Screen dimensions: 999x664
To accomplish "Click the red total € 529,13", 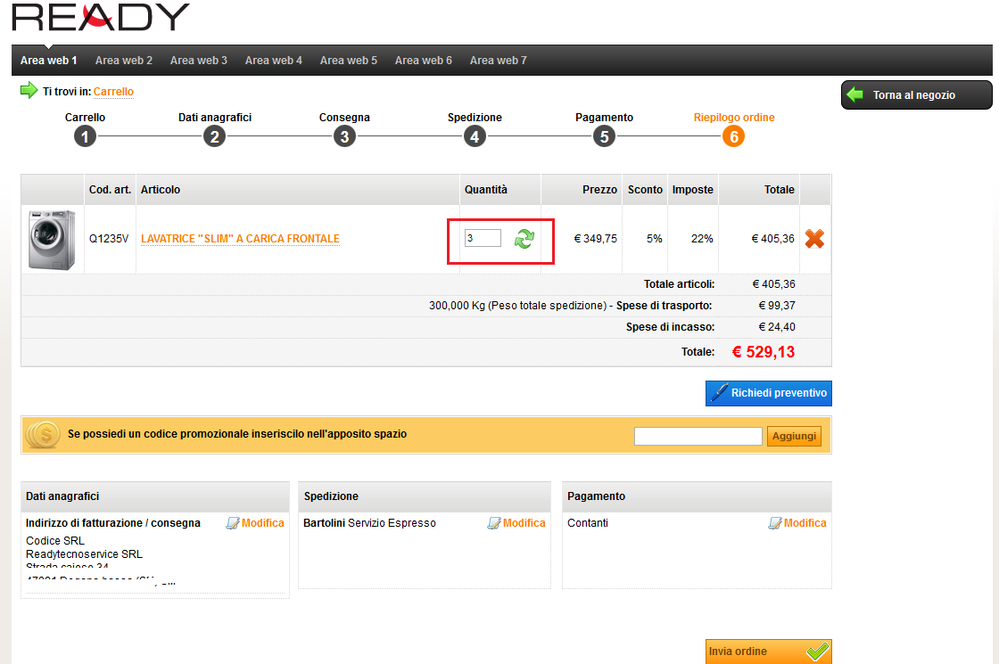I will tap(764, 352).
